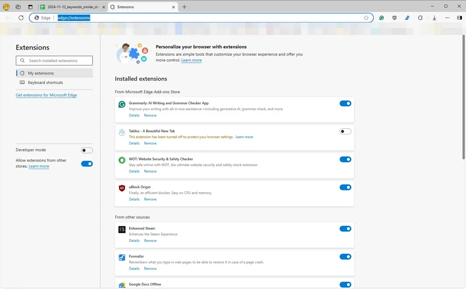
Task: Enable the Tabliss extension toggle
Action: [345, 131]
